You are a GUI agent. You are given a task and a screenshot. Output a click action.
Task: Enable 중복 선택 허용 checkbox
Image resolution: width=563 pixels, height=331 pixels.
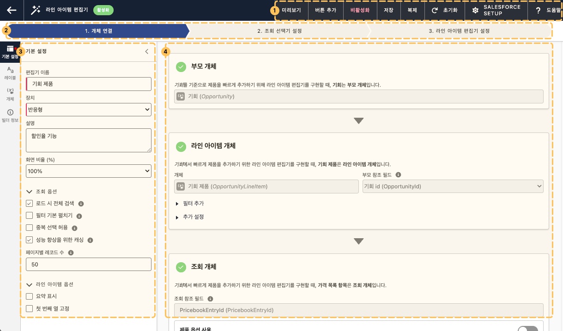(x=30, y=228)
